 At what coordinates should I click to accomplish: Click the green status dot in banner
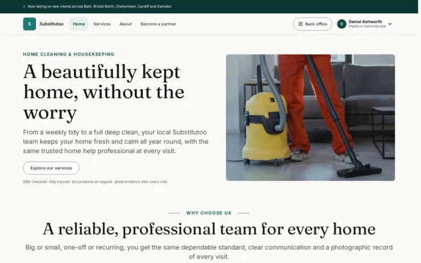click(x=24, y=7)
